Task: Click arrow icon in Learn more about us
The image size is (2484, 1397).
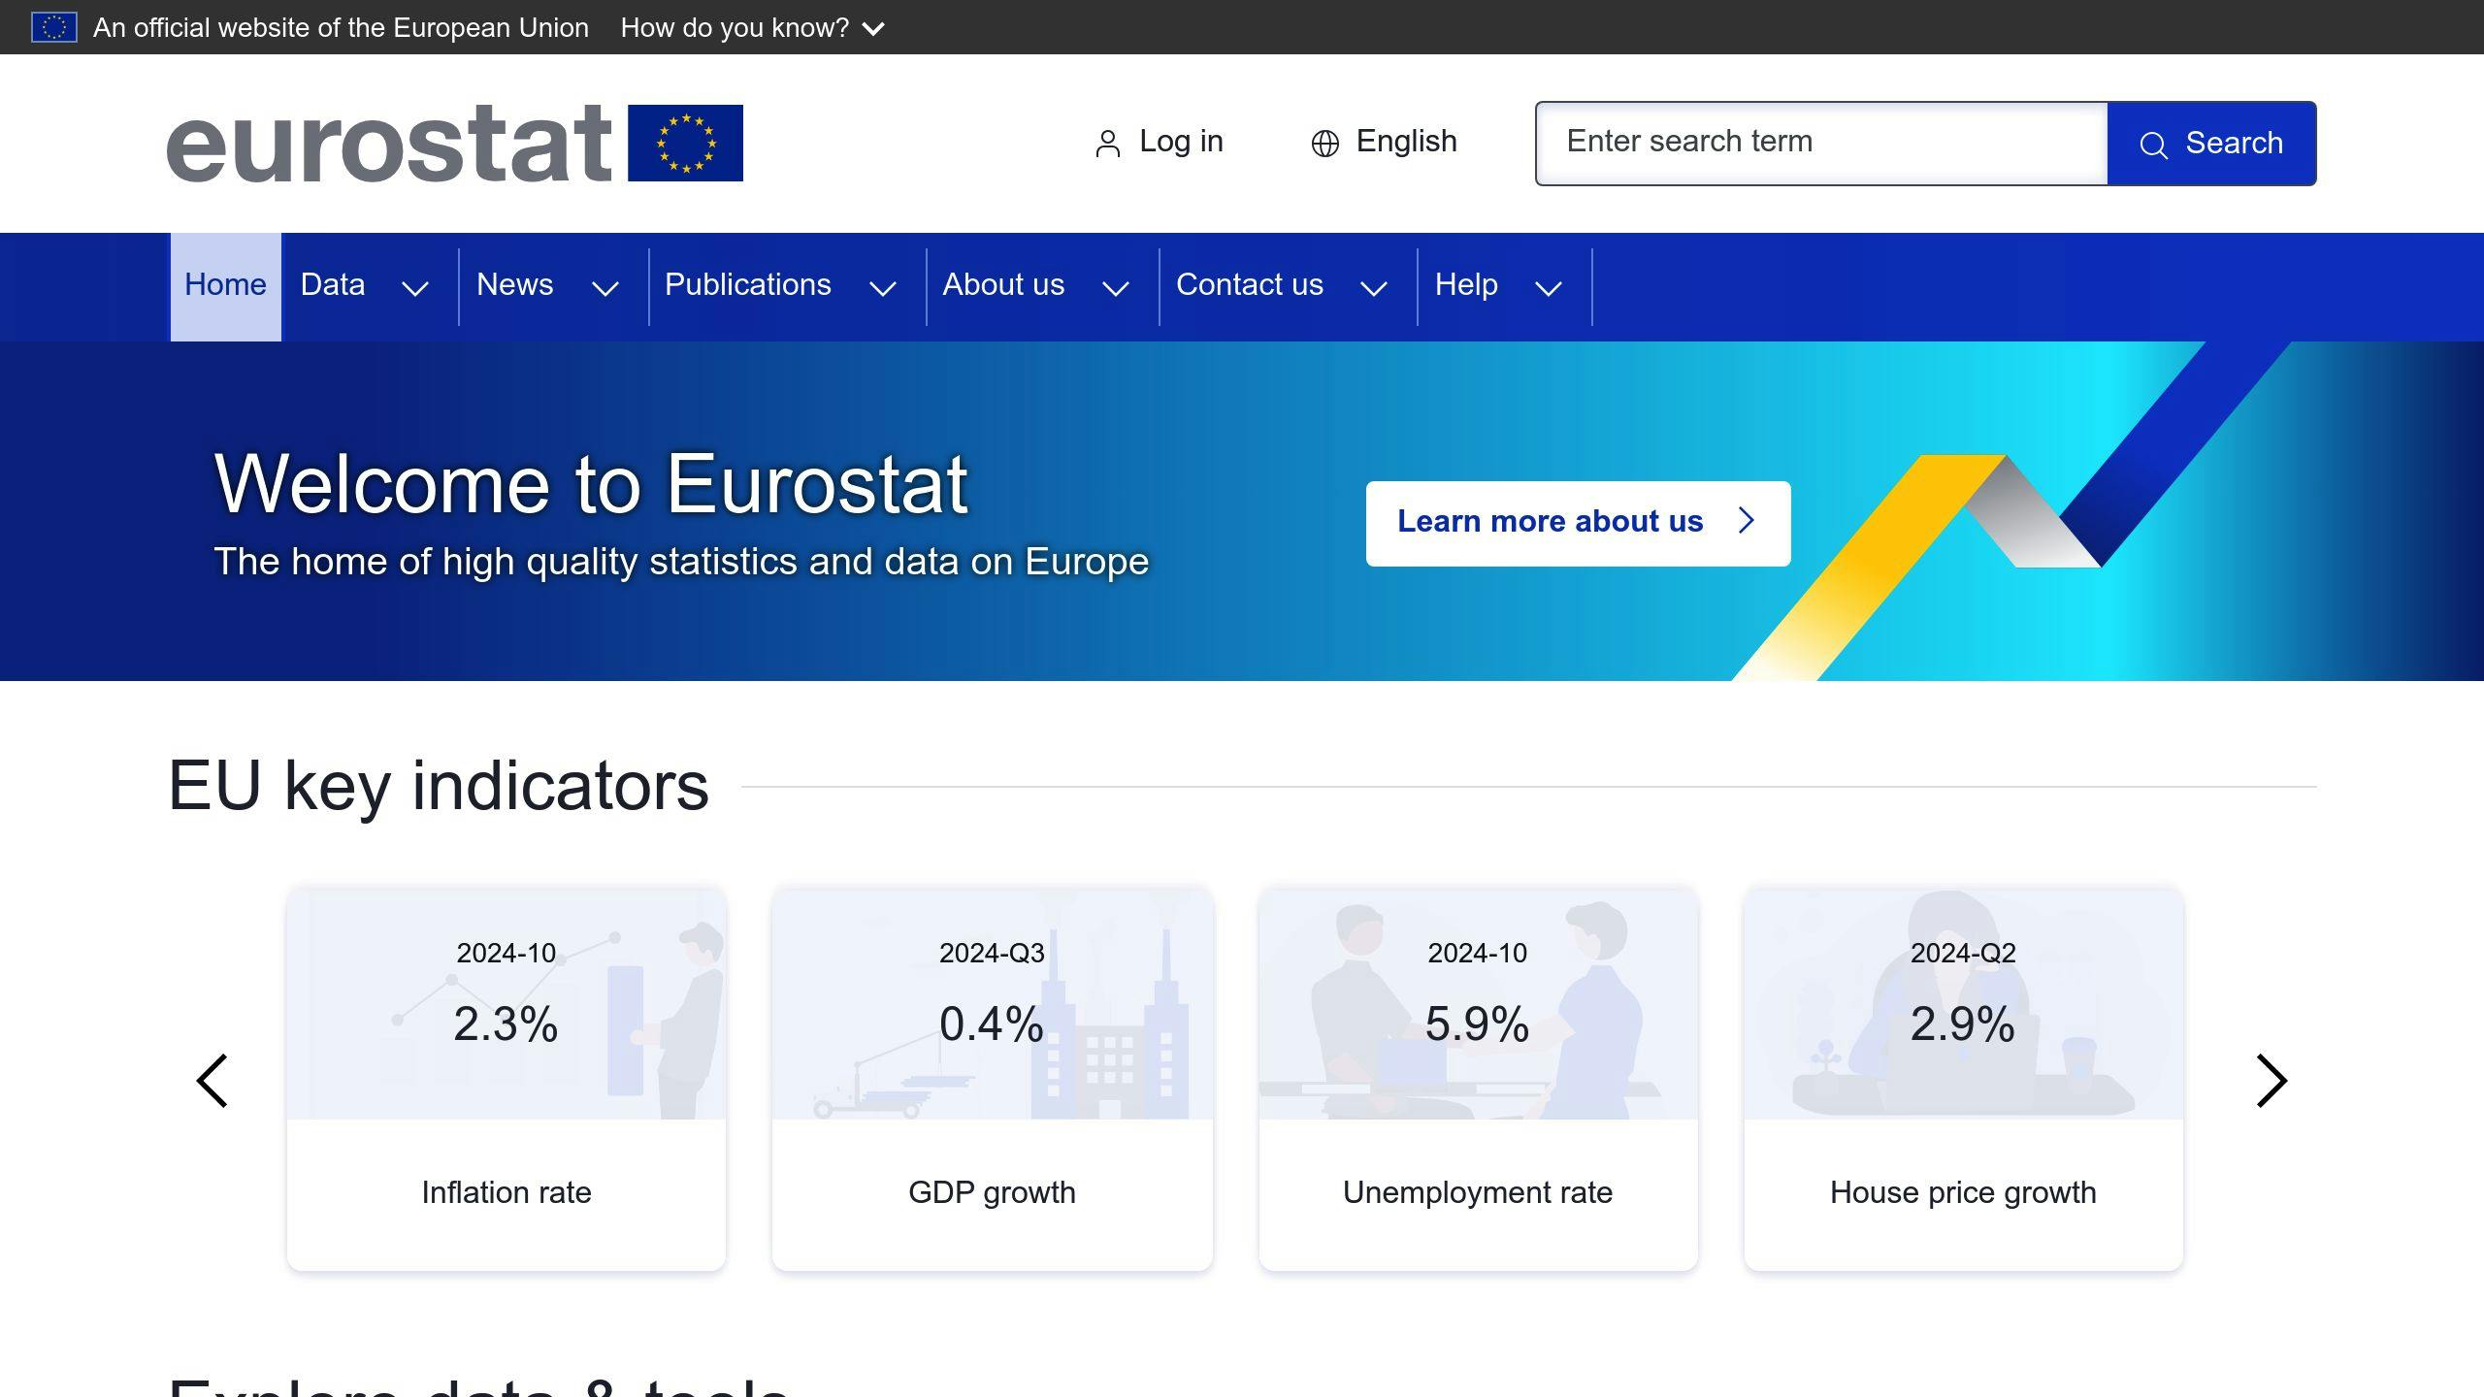Action: 1747,521
